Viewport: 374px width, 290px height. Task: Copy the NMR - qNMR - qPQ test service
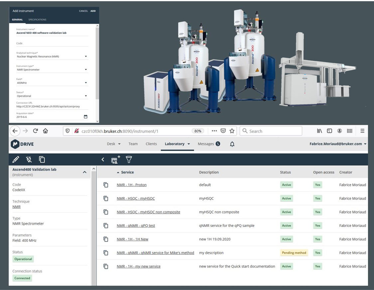[106, 226]
